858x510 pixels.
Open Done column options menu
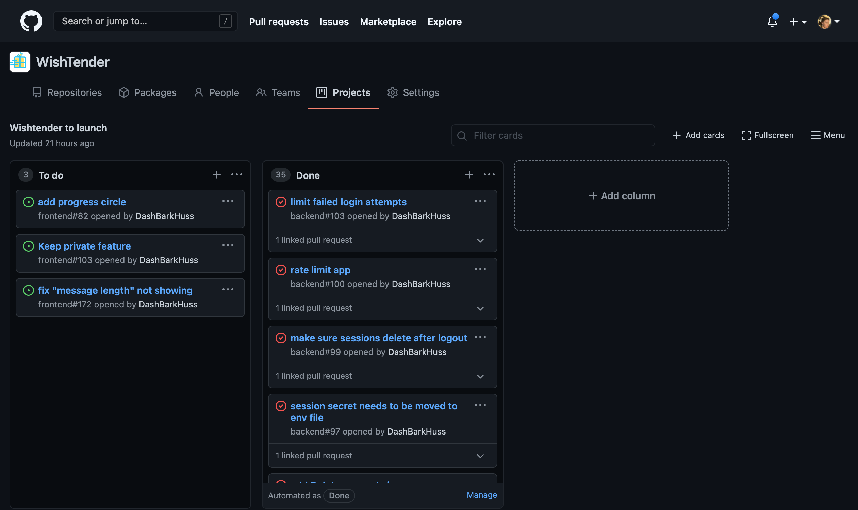pos(489,174)
